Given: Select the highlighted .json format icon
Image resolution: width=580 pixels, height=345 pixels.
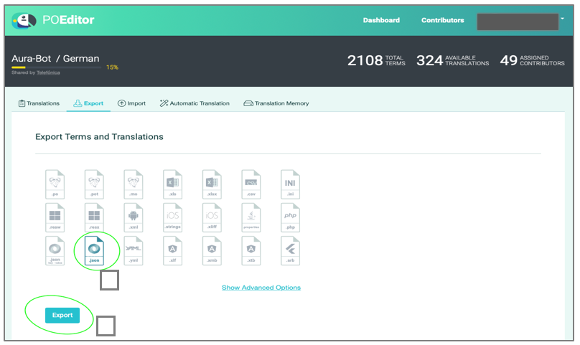Looking at the screenshot, I should [94, 251].
